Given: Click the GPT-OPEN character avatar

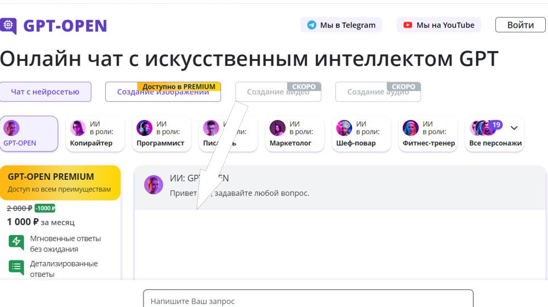Looking at the screenshot, I should click(12, 128).
